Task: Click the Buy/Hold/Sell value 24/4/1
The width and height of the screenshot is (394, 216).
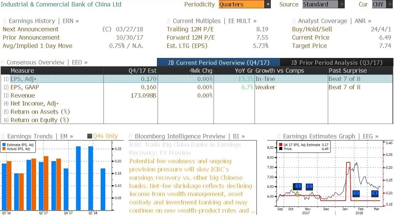Action: pos(381,29)
